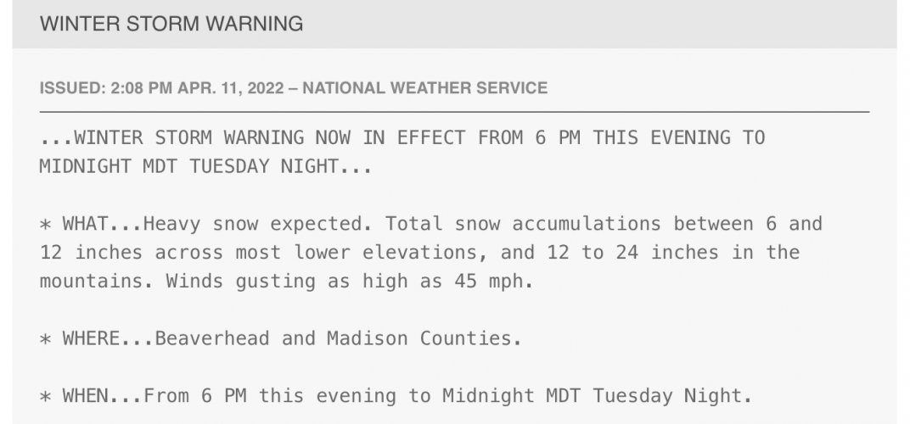
Task: Click the WHEN... bullet label
Action: (x=103, y=396)
